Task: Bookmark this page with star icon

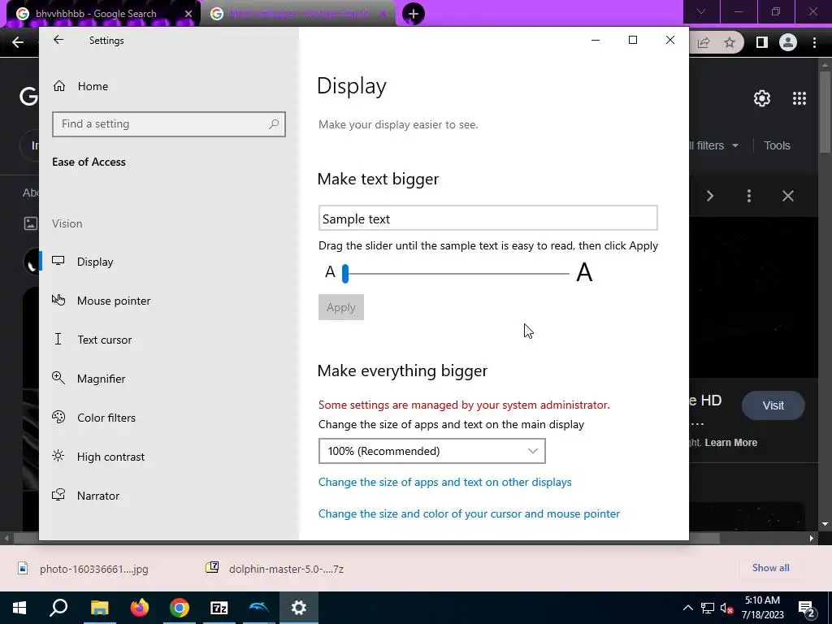Action: 730,42
